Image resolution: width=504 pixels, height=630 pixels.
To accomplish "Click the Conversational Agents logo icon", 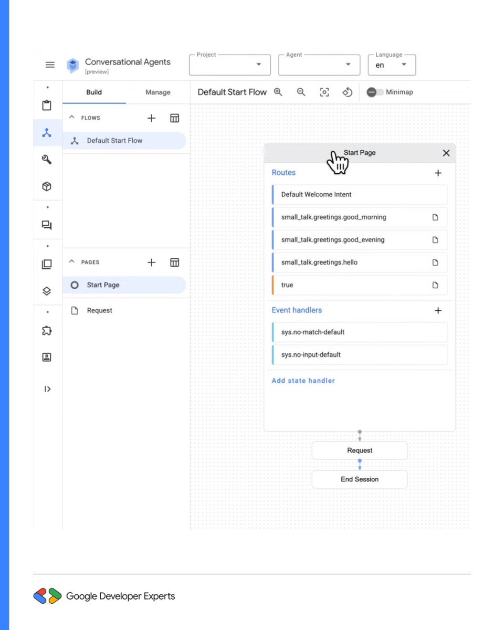I will pyautogui.click(x=72, y=65).
